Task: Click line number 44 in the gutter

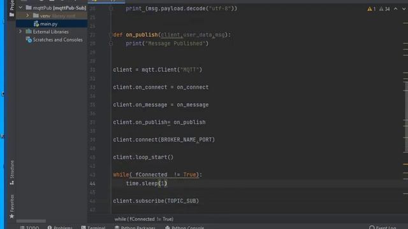Action: coord(92,184)
